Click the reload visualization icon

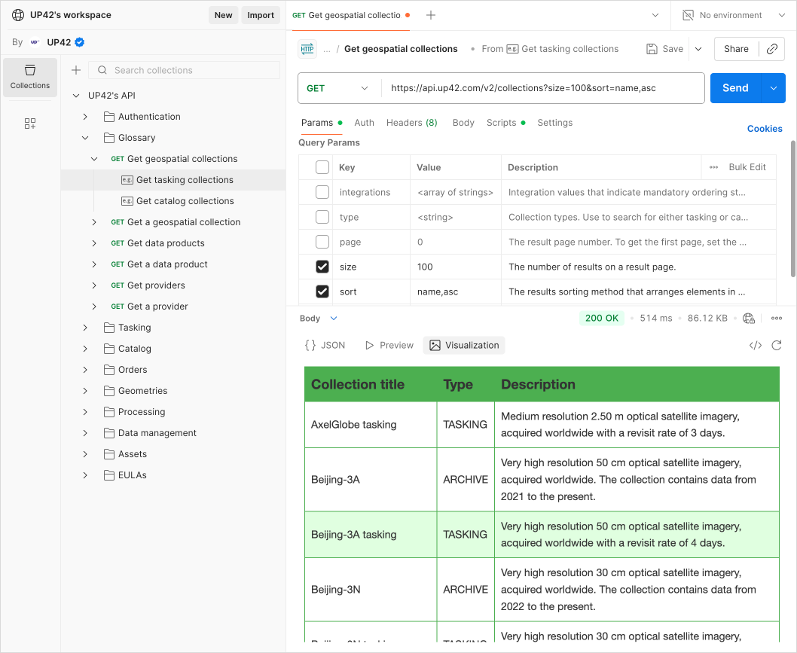click(776, 346)
